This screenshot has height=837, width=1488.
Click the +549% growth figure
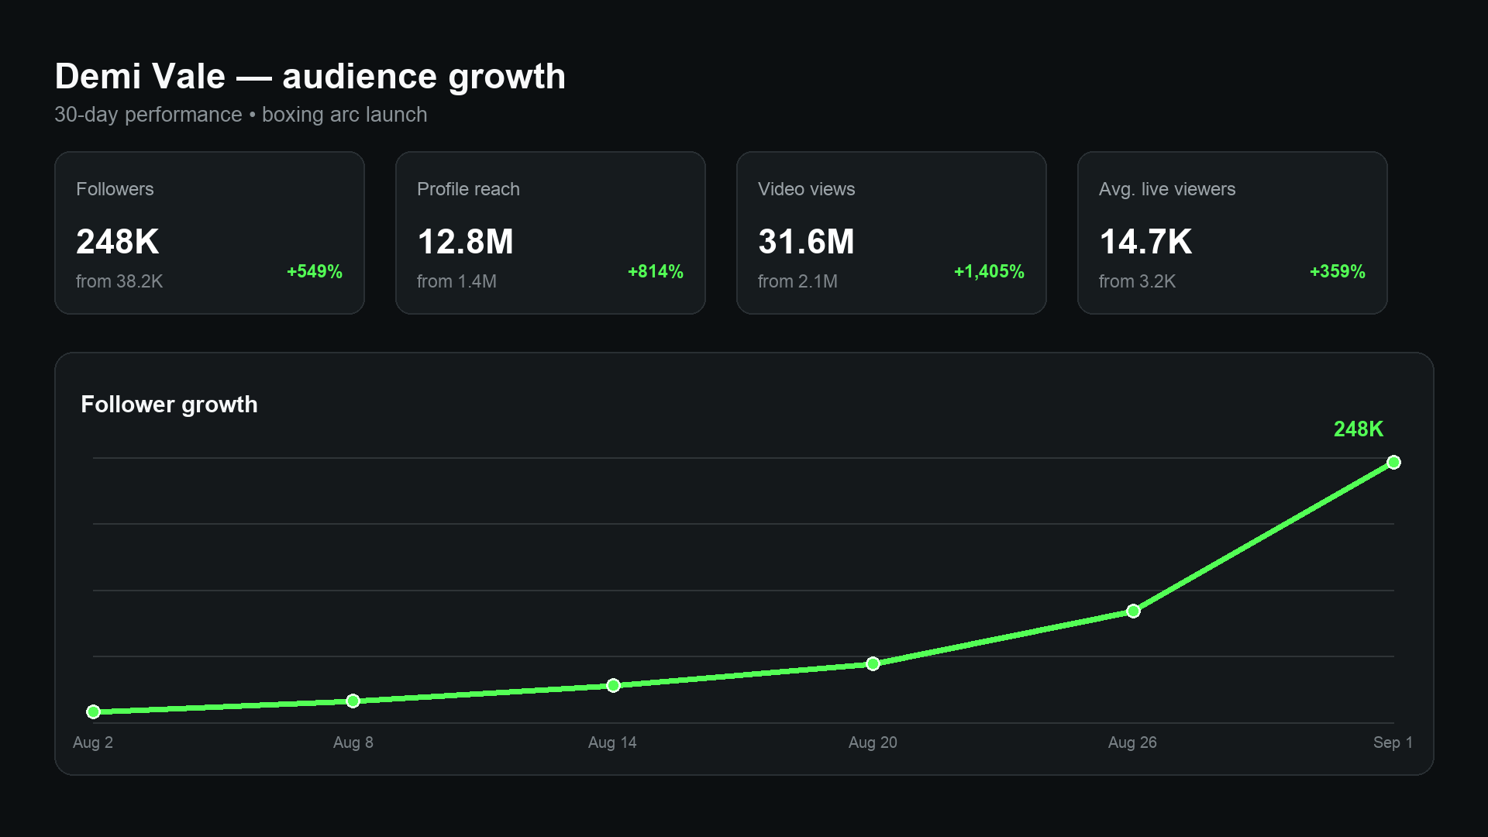[x=315, y=271]
